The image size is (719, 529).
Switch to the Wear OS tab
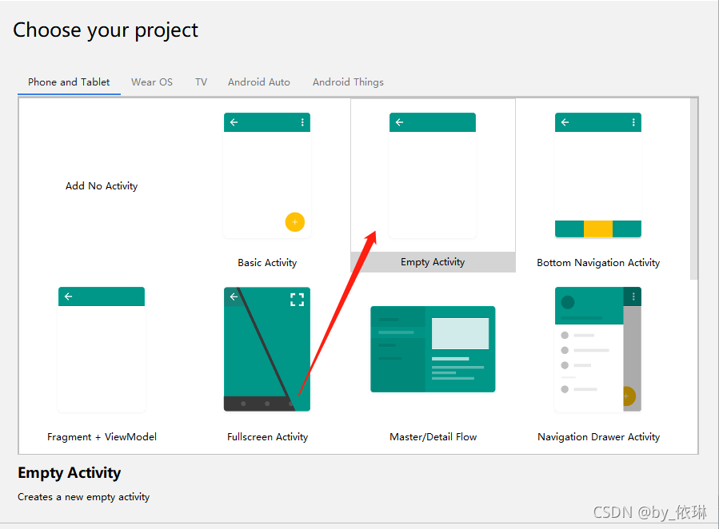point(152,82)
